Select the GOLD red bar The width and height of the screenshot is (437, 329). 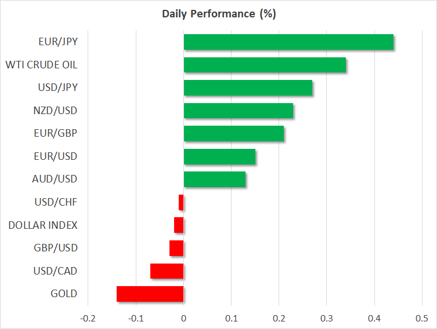[x=150, y=294]
